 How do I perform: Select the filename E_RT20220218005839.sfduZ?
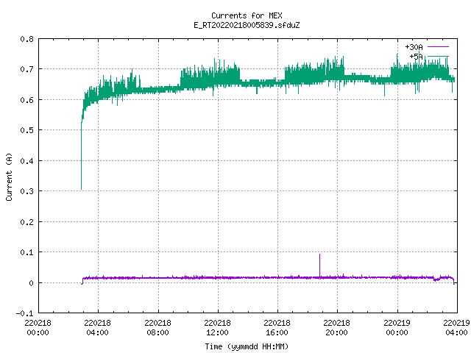click(247, 25)
